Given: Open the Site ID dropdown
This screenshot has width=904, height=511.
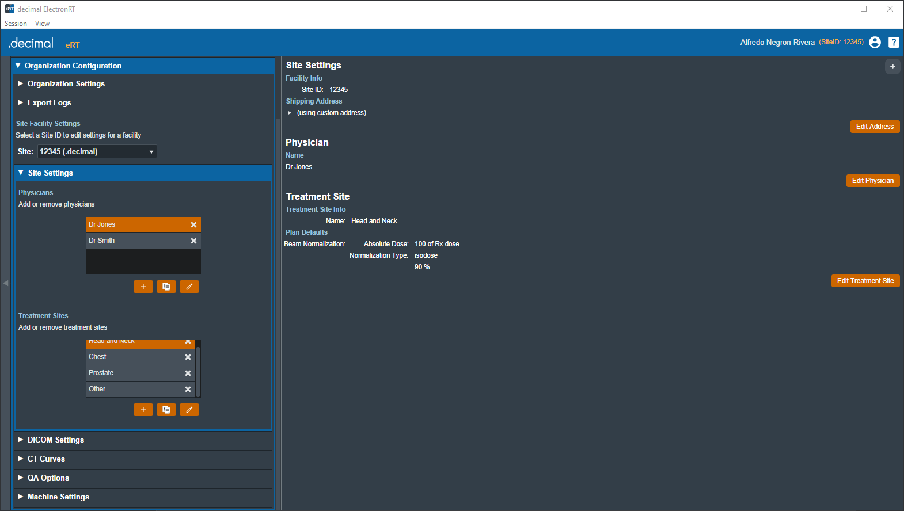Looking at the screenshot, I should click(97, 151).
